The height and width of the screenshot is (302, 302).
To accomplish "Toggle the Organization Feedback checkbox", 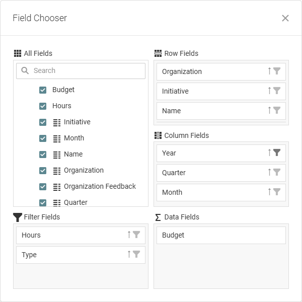I will click(43, 187).
